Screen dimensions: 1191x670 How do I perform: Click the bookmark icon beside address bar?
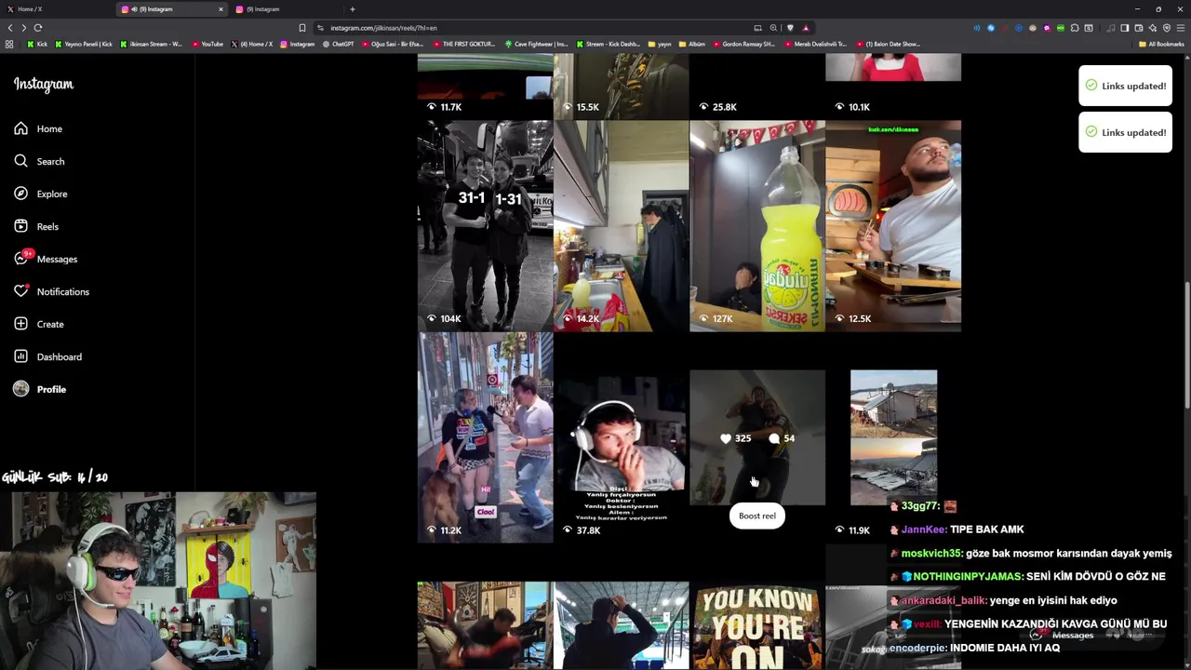tap(301, 28)
